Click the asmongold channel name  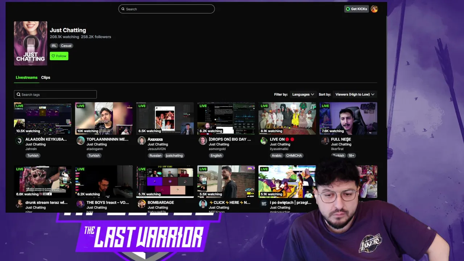(x=217, y=149)
